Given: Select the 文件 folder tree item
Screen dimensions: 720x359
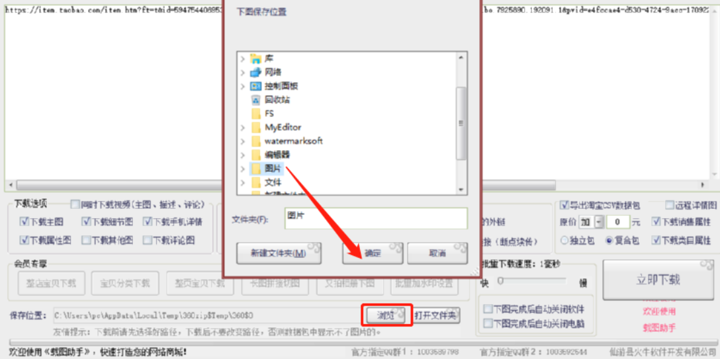Looking at the screenshot, I should tap(273, 182).
